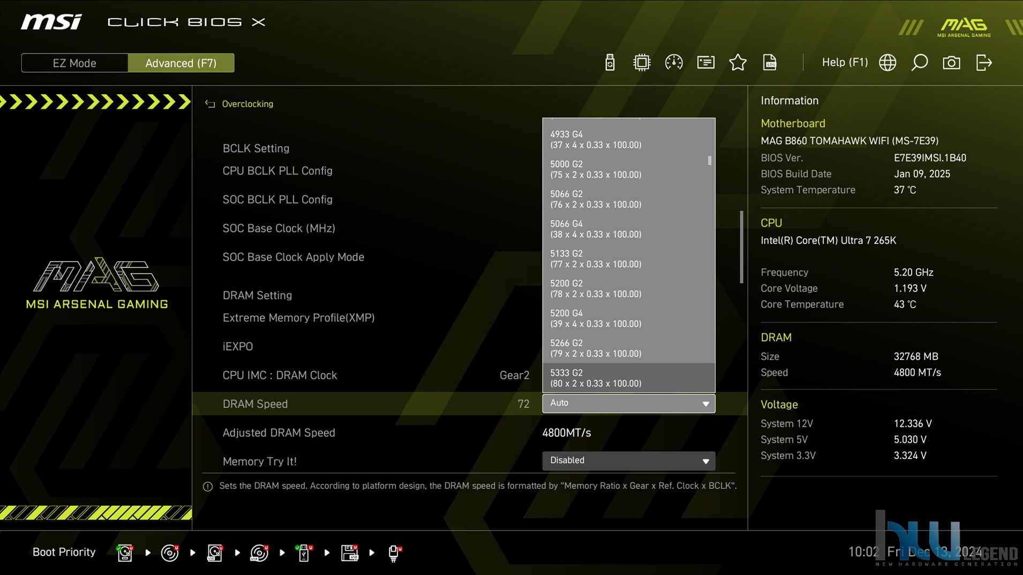Screen dimensions: 1023x575
Task: Click the BCLK Setting section header
Action: click(256, 148)
